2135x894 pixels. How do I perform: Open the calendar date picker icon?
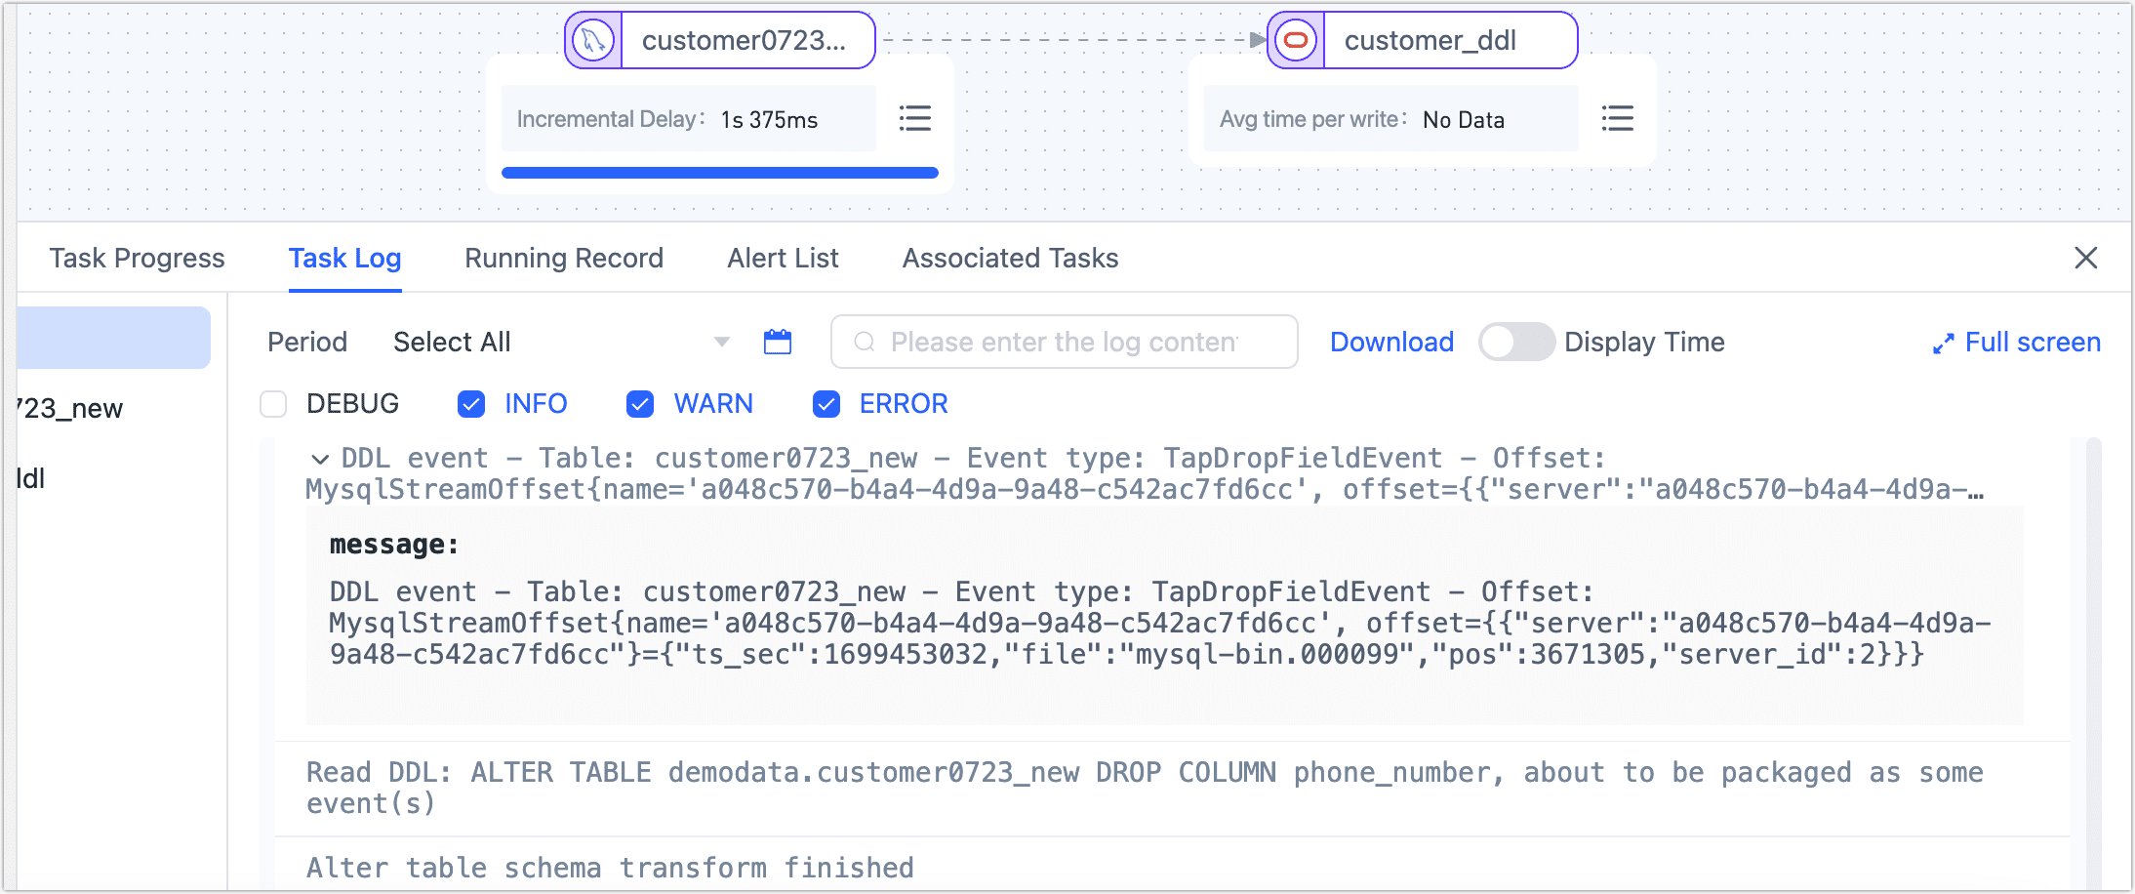pyautogui.click(x=777, y=342)
